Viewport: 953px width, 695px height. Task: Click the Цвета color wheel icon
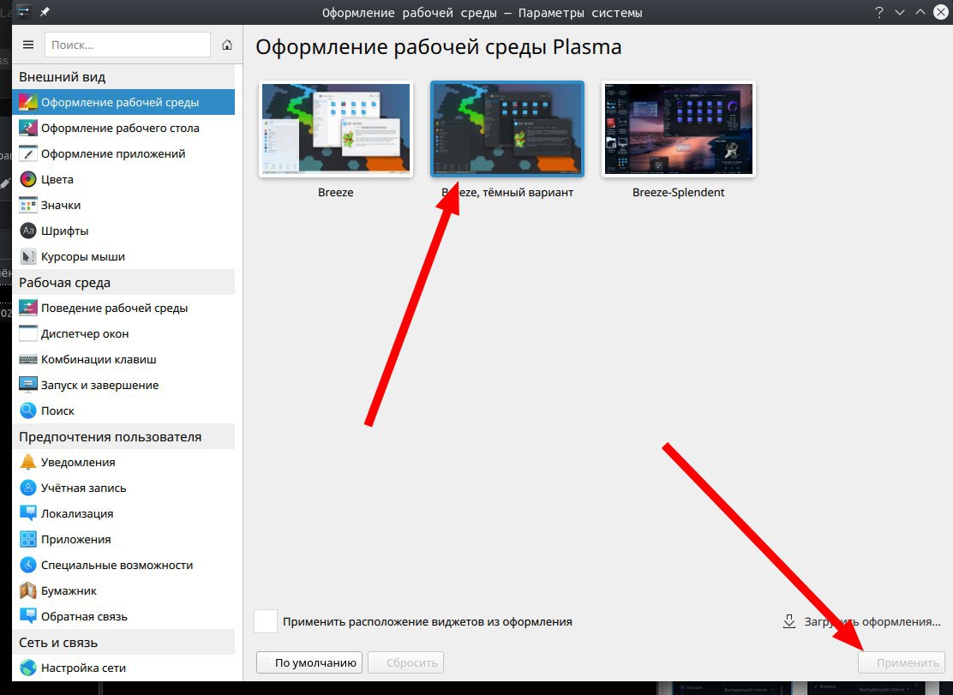28,179
